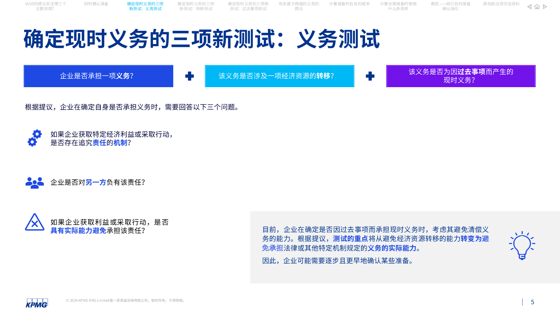
Task: Open the 何时确认准备 section tab
Action: point(96,4)
